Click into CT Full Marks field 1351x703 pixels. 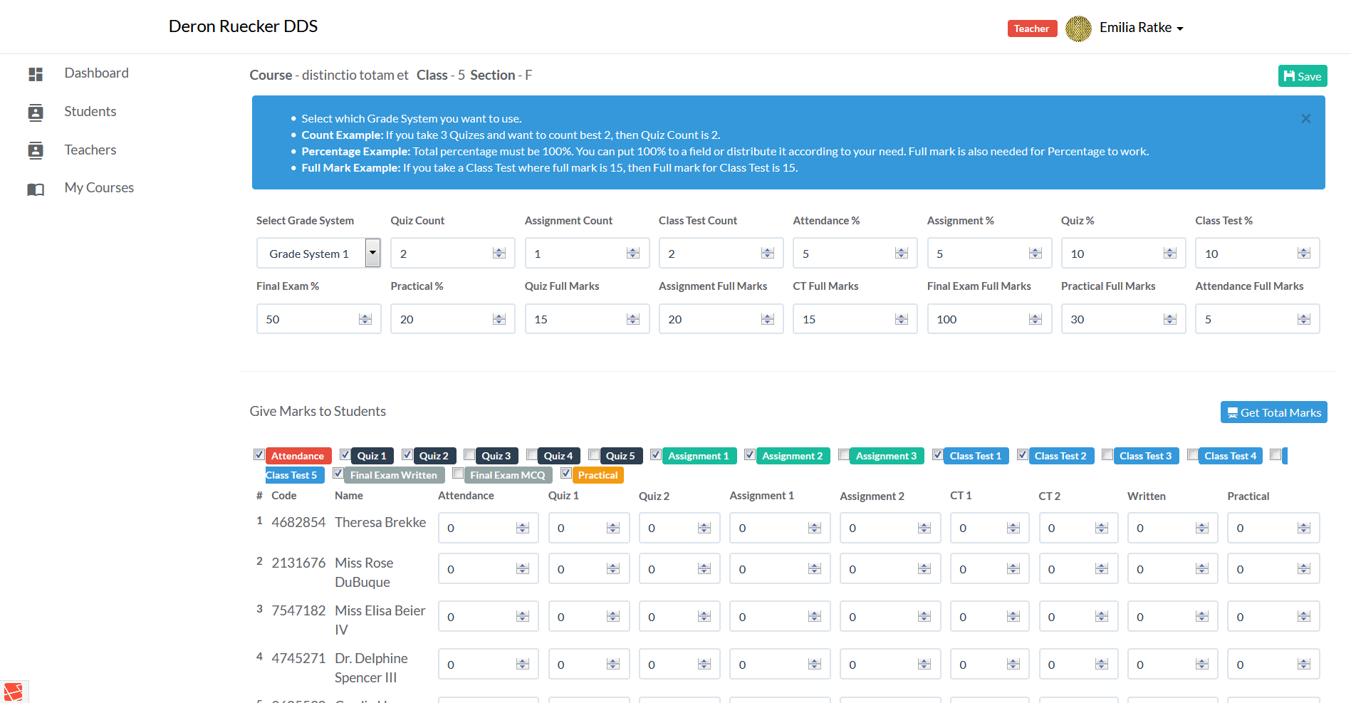pos(855,319)
